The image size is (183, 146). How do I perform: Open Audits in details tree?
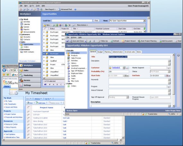[74, 76]
